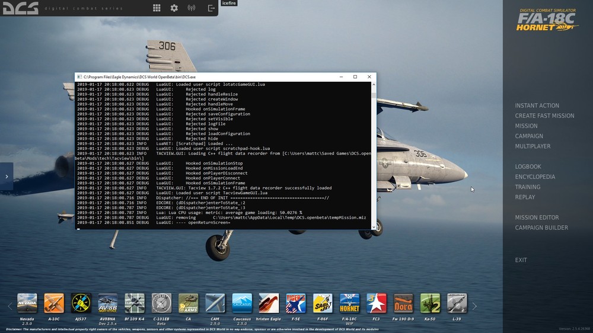Open INSTANT ACTION from main menu

(537, 105)
